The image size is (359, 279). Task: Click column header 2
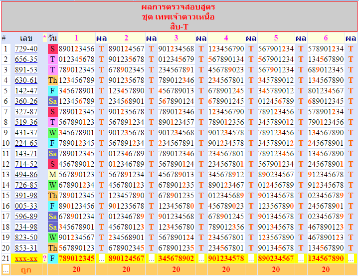pyautogui.click(x=126, y=38)
